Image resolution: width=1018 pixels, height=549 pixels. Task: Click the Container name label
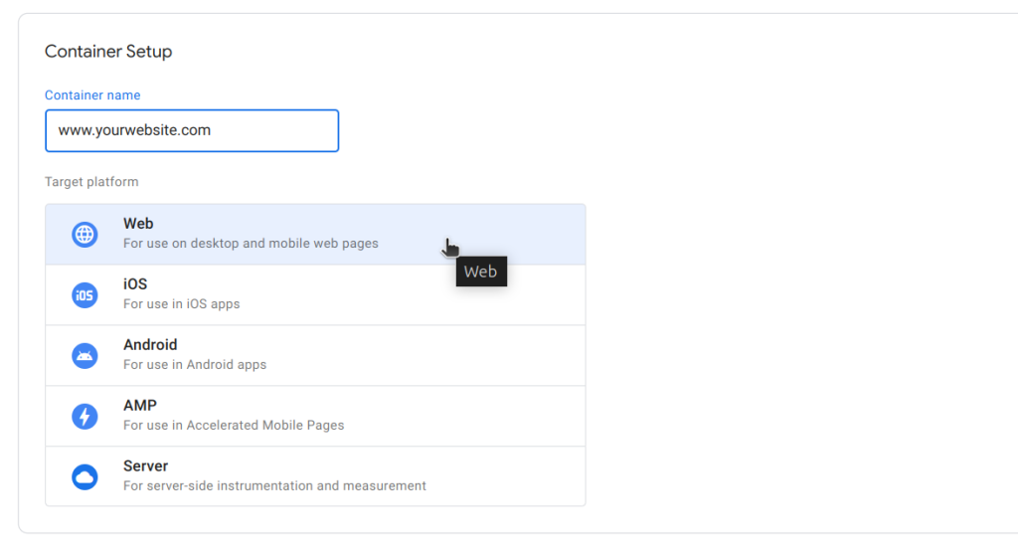(x=92, y=94)
